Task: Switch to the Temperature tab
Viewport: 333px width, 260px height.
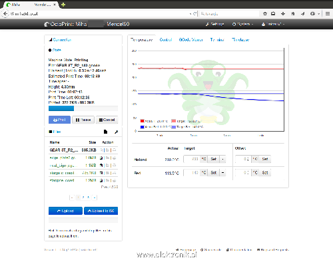Action: click(141, 40)
